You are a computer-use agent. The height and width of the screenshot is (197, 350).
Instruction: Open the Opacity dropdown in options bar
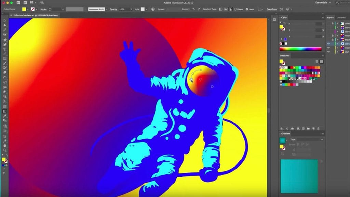(132, 9)
